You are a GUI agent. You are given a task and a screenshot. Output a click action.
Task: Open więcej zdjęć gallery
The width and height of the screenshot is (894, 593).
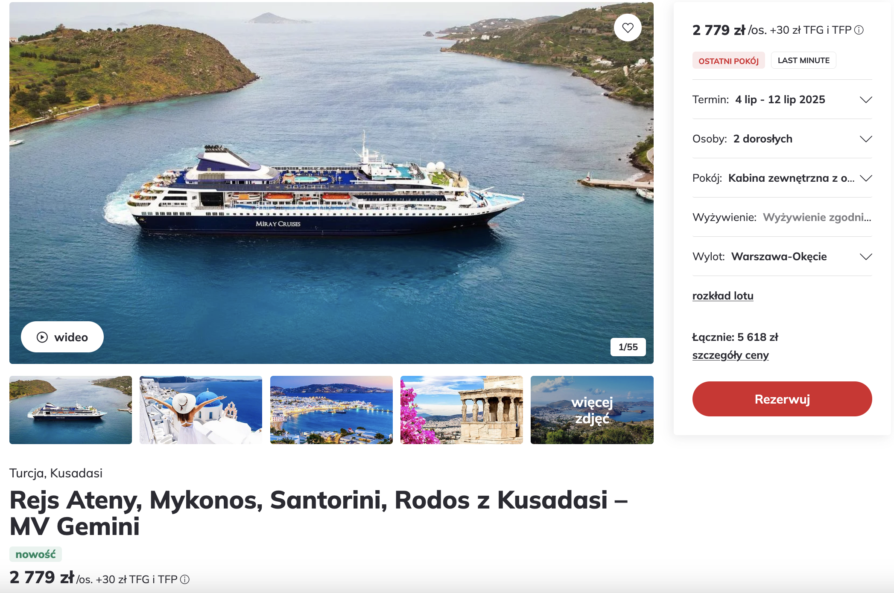[592, 410]
